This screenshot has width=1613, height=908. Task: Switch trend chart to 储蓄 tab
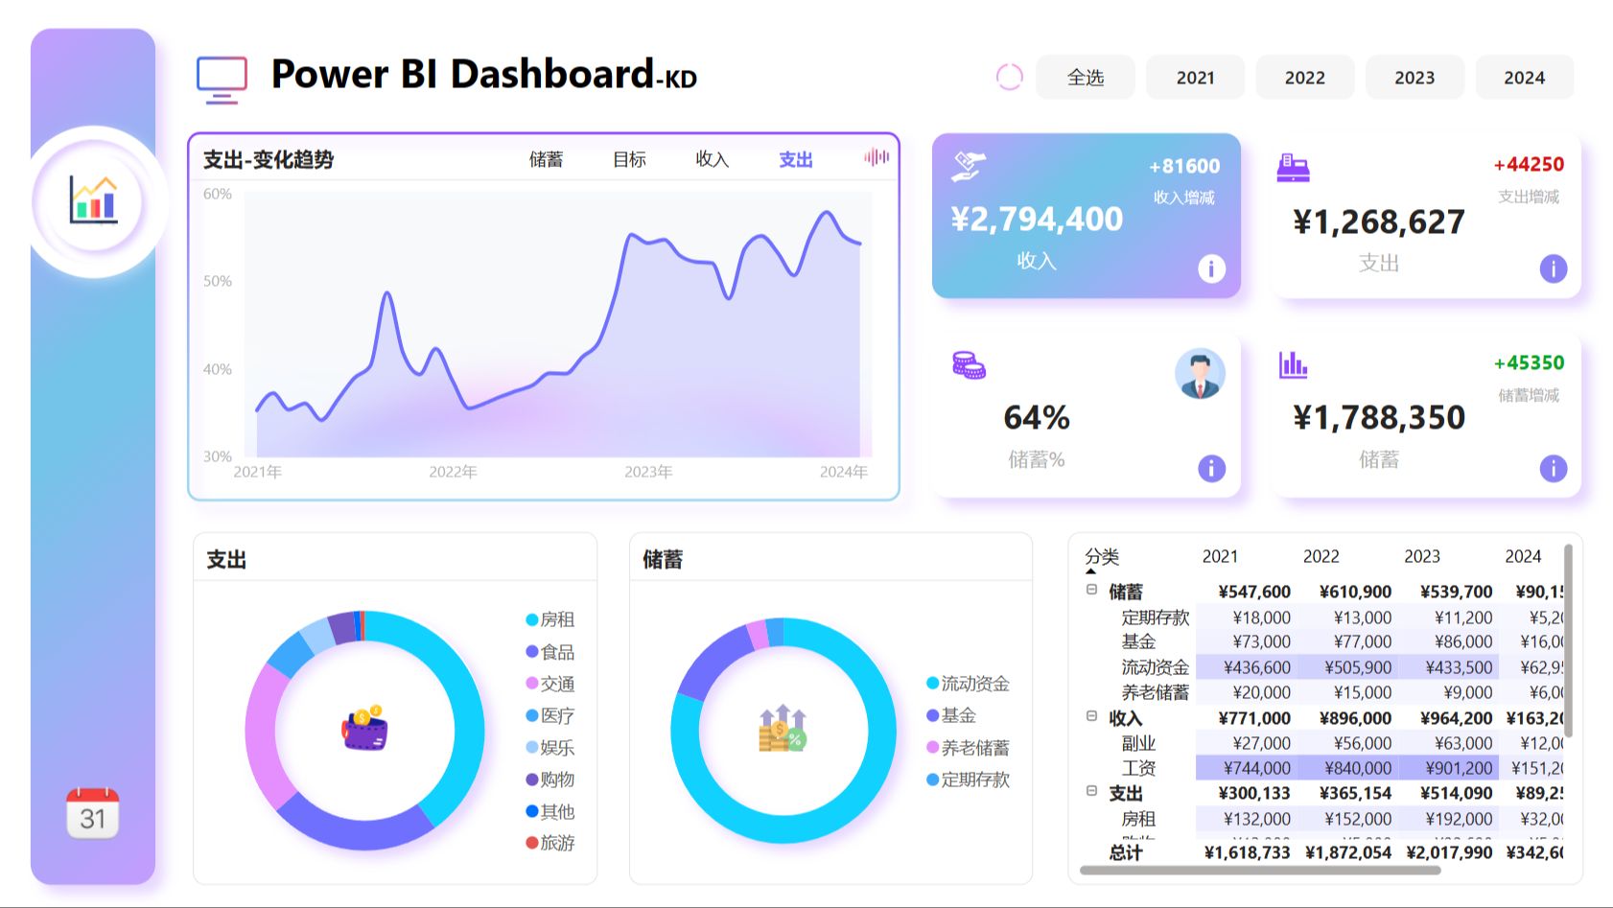pos(546,159)
